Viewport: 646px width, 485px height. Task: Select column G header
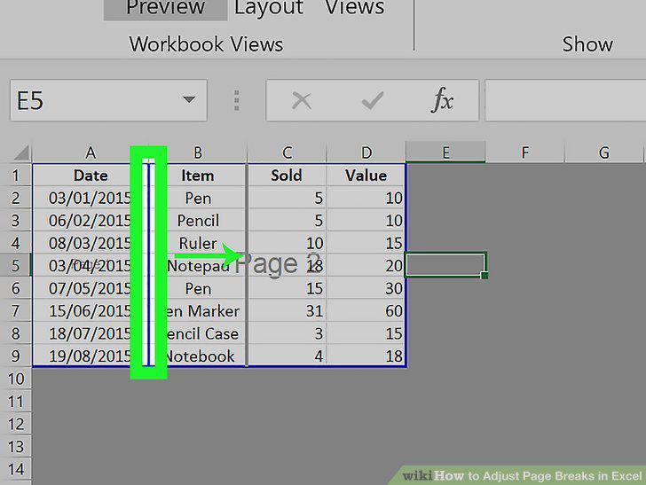click(x=604, y=153)
